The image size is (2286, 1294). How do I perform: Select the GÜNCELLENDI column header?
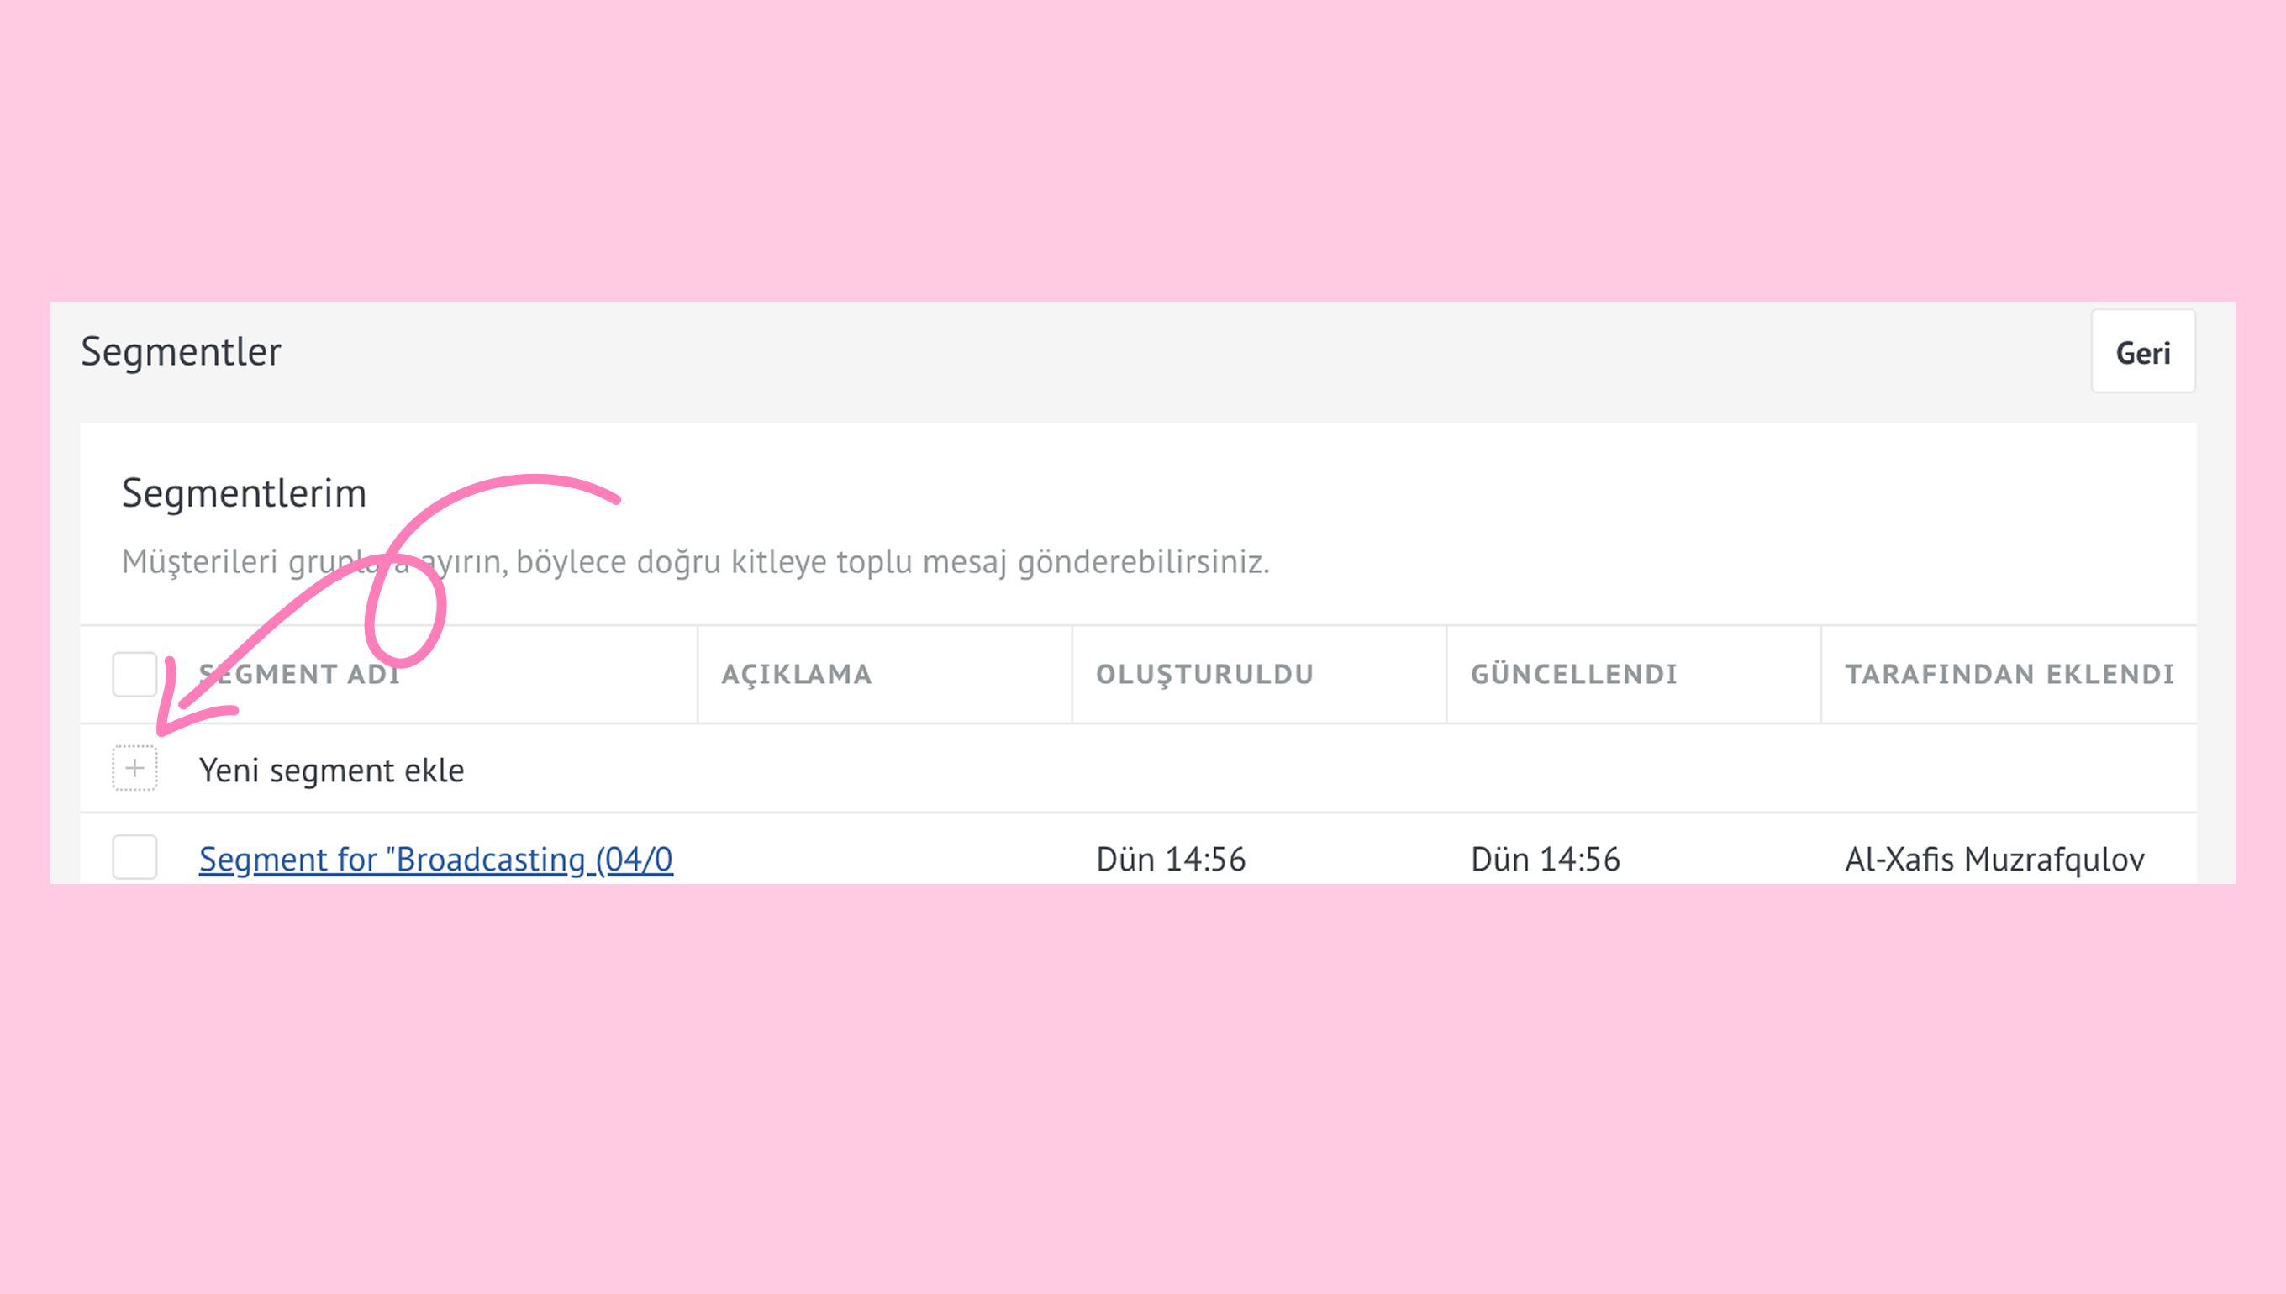point(1573,674)
